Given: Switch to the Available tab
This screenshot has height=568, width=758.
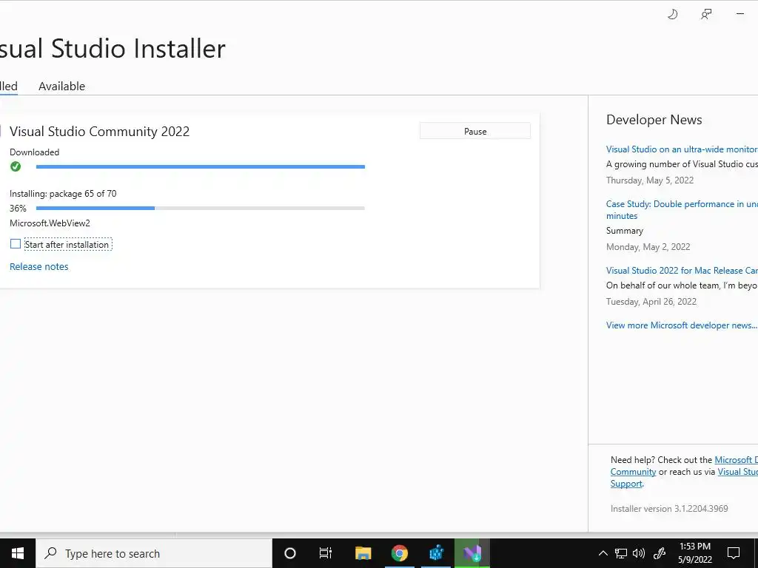Looking at the screenshot, I should [62, 87].
